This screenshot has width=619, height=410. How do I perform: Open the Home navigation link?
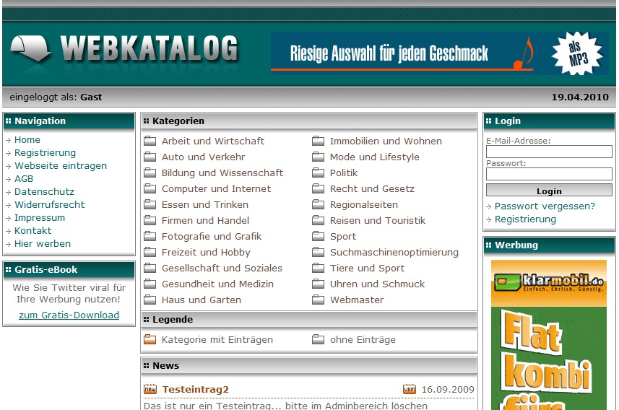tap(27, 140)
